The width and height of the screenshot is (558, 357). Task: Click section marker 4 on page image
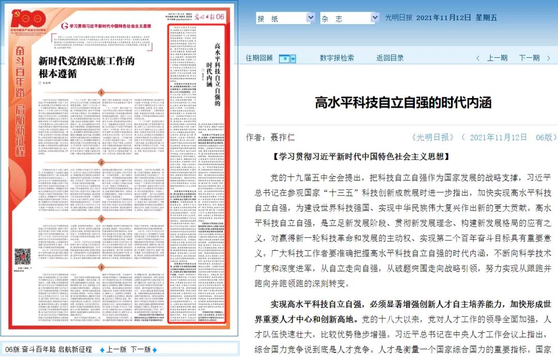pyautogui.click(x=101, y=267)
